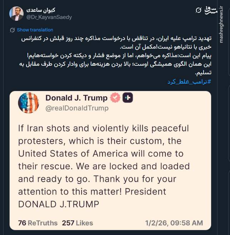Click the plus badge next to Trump's name
The width and height of the screenshot is (230, 235).
[x=127, y=97]
